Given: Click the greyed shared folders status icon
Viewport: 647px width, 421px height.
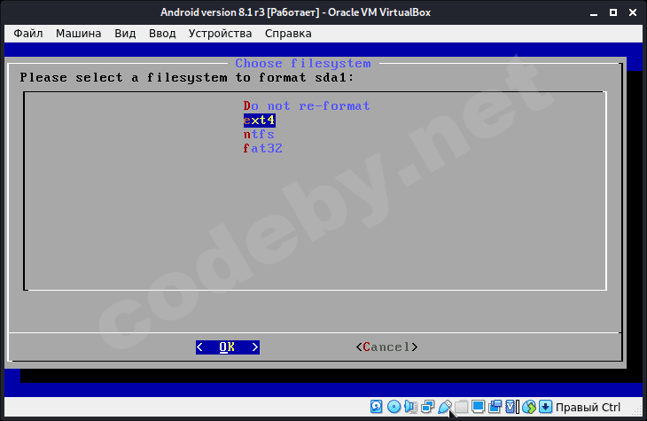Looking at the screenshot, I should tap(461, 407).
